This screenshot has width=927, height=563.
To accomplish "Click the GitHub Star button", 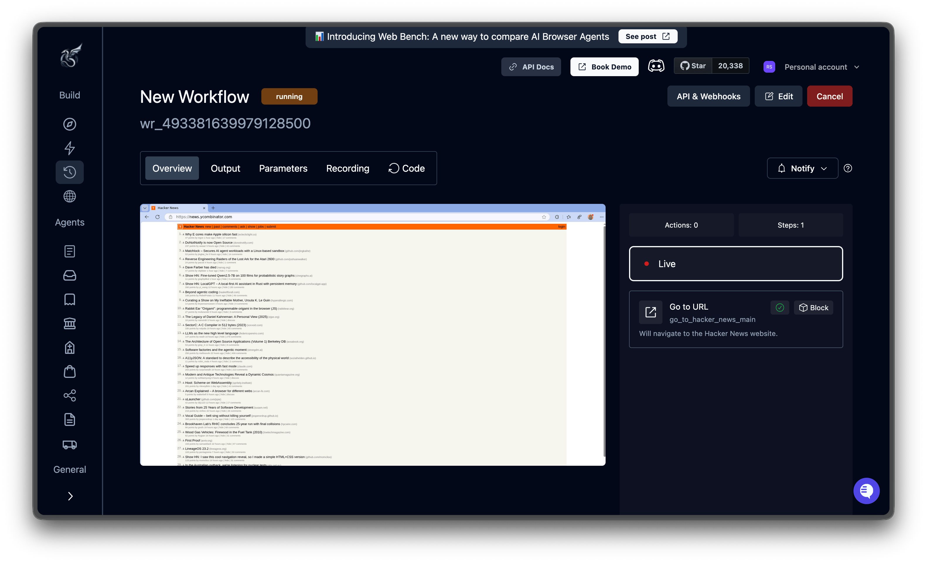I will tap(693, 66).
